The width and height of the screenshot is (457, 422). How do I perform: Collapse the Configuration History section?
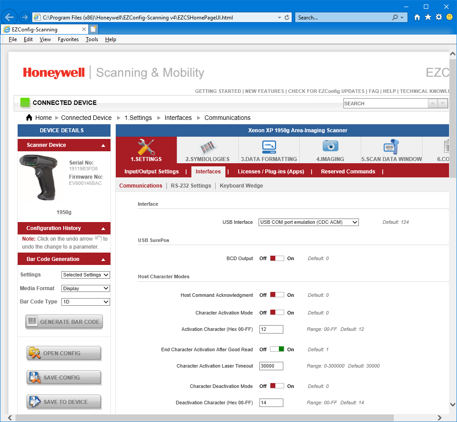pos(103,228)
